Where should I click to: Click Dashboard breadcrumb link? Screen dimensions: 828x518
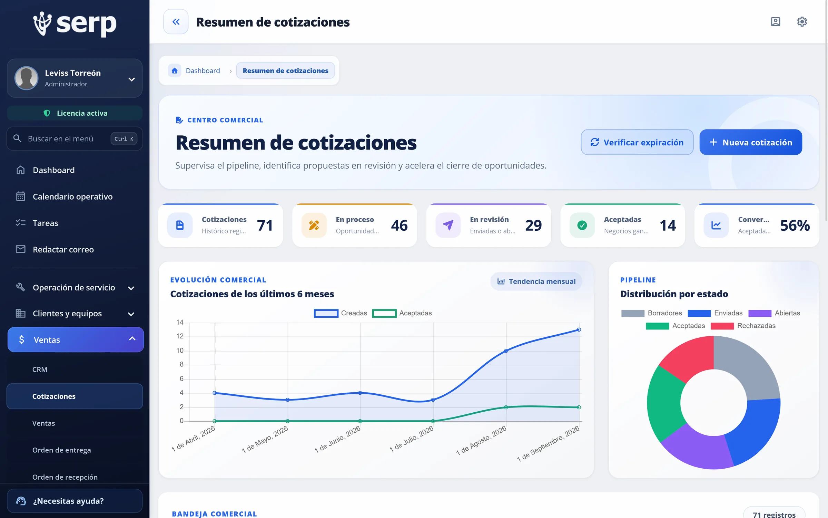[203, 70]
